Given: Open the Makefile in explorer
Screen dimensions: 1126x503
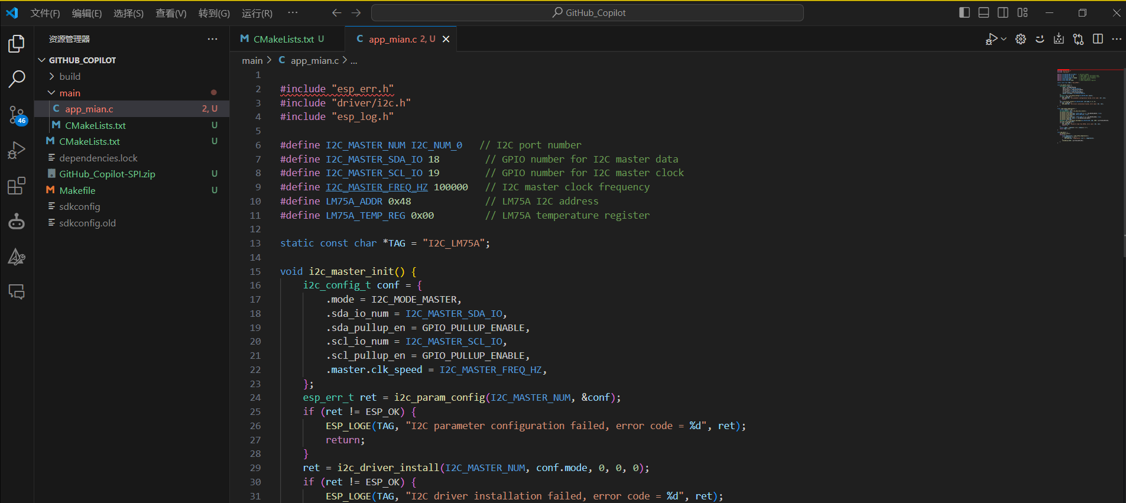Looking at the screenshot, I should tap(132, 190).
